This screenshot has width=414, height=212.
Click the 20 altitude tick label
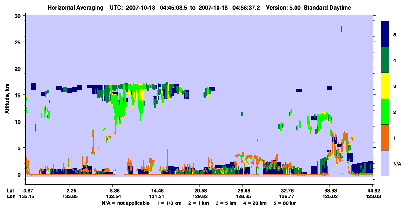click(18, 68)
